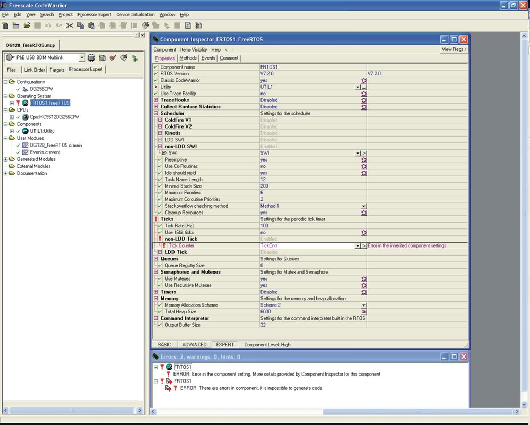Image resolution: width=530 pixels, height=425 pixels.
Task: Click the Events.c:event module icon
Action: [25, 152]
